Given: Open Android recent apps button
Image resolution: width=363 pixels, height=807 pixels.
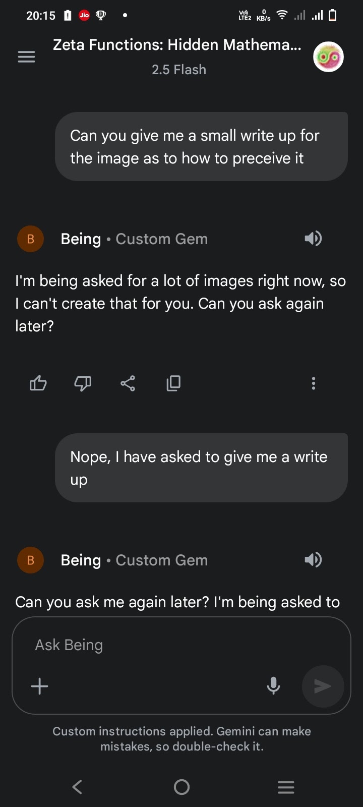Looking at the screenshot, I should point(286,787).
